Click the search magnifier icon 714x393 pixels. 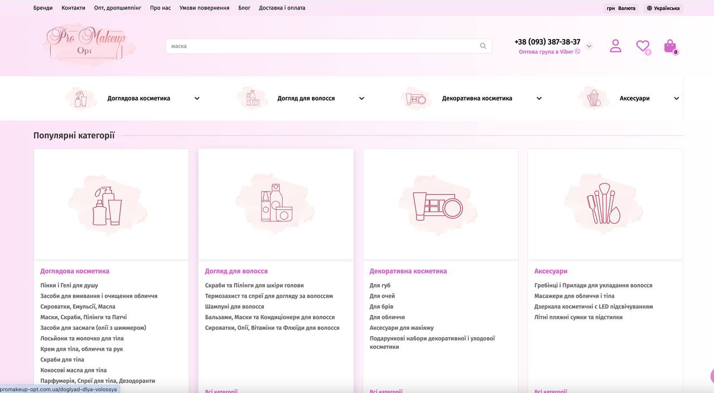tap(483, 46)
